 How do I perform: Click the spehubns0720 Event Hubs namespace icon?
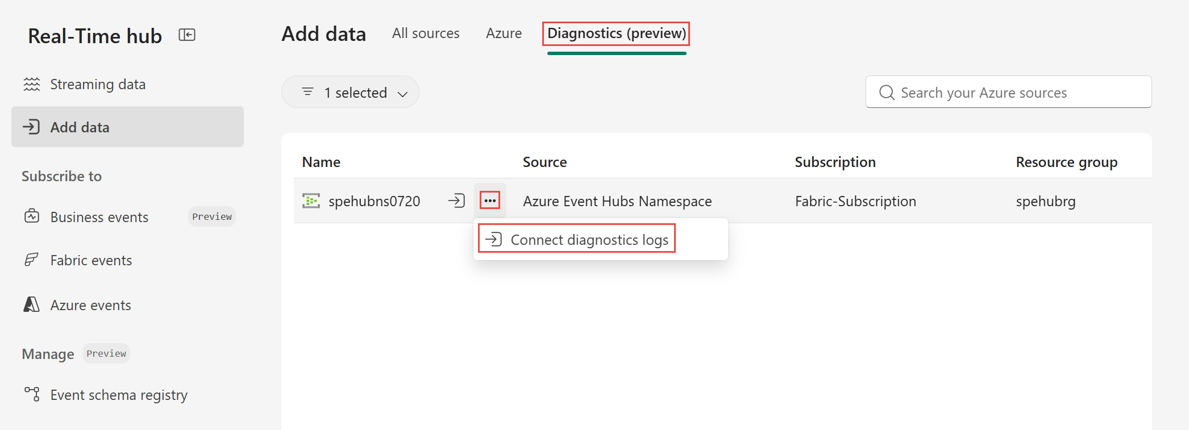pos(311,201)
